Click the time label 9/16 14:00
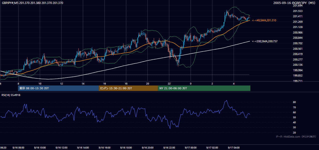The image size is (319, 150). coord(83,148)
